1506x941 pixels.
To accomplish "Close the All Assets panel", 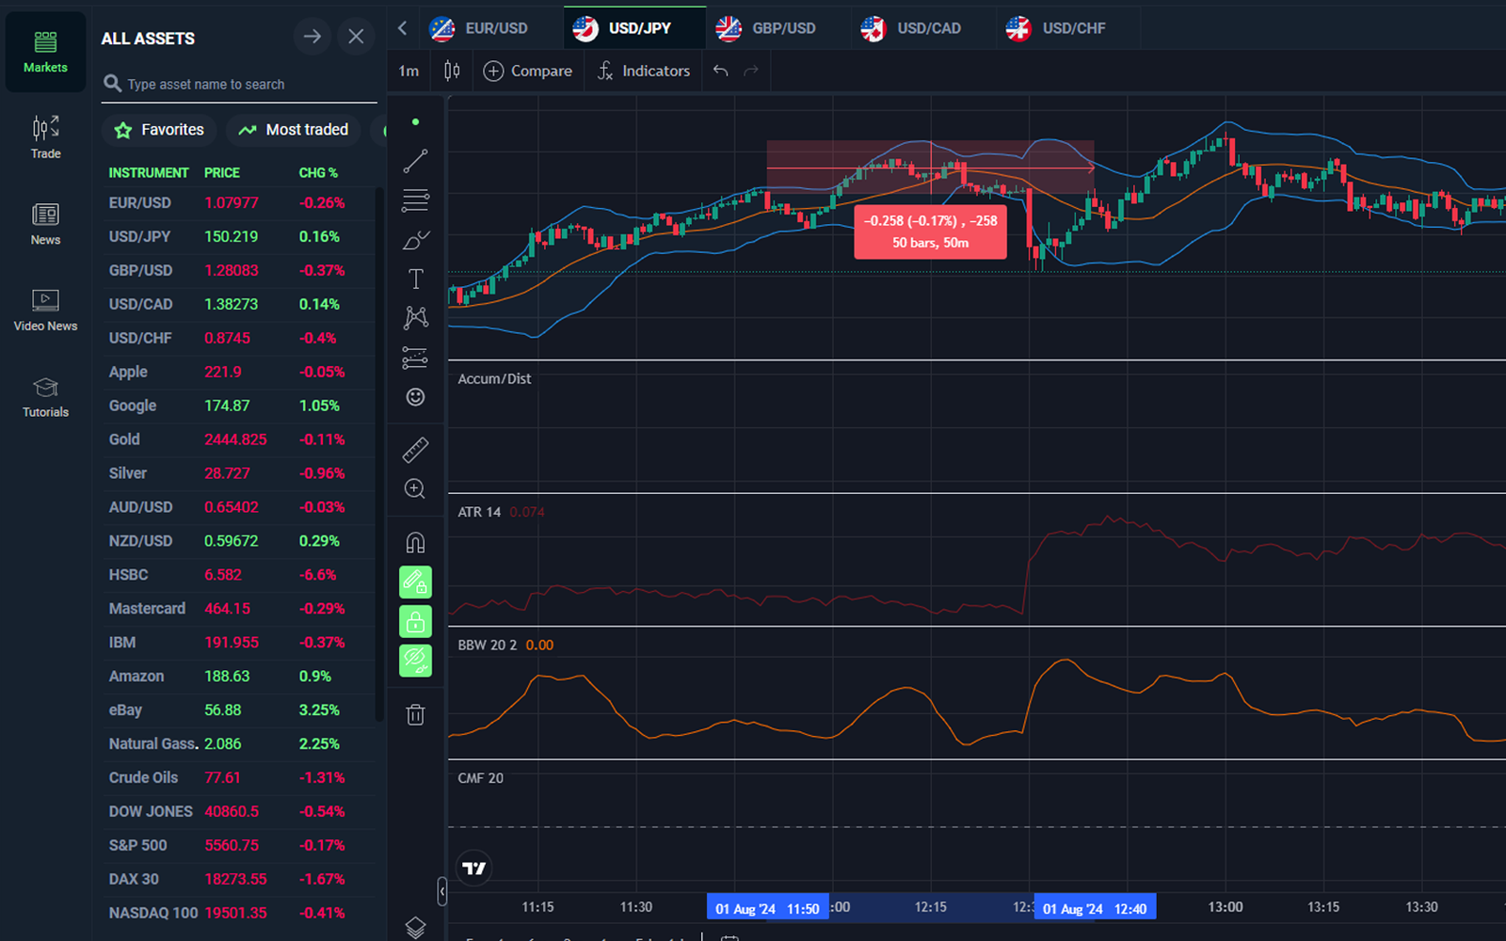I will [x=356, y=37].
